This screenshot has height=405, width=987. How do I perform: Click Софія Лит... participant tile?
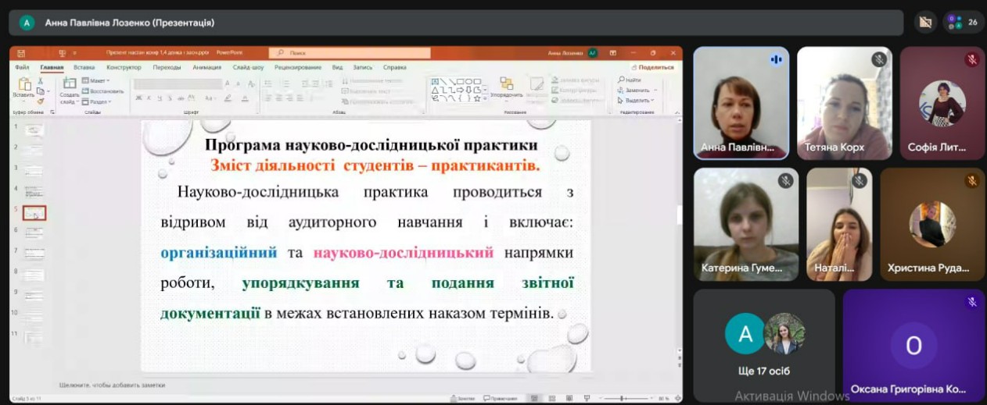pos(942,103)
